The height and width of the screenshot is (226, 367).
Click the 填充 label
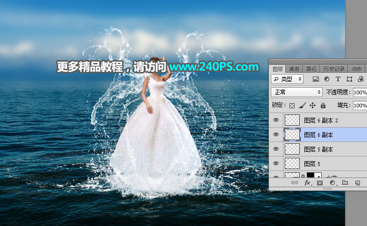(344, 105)
